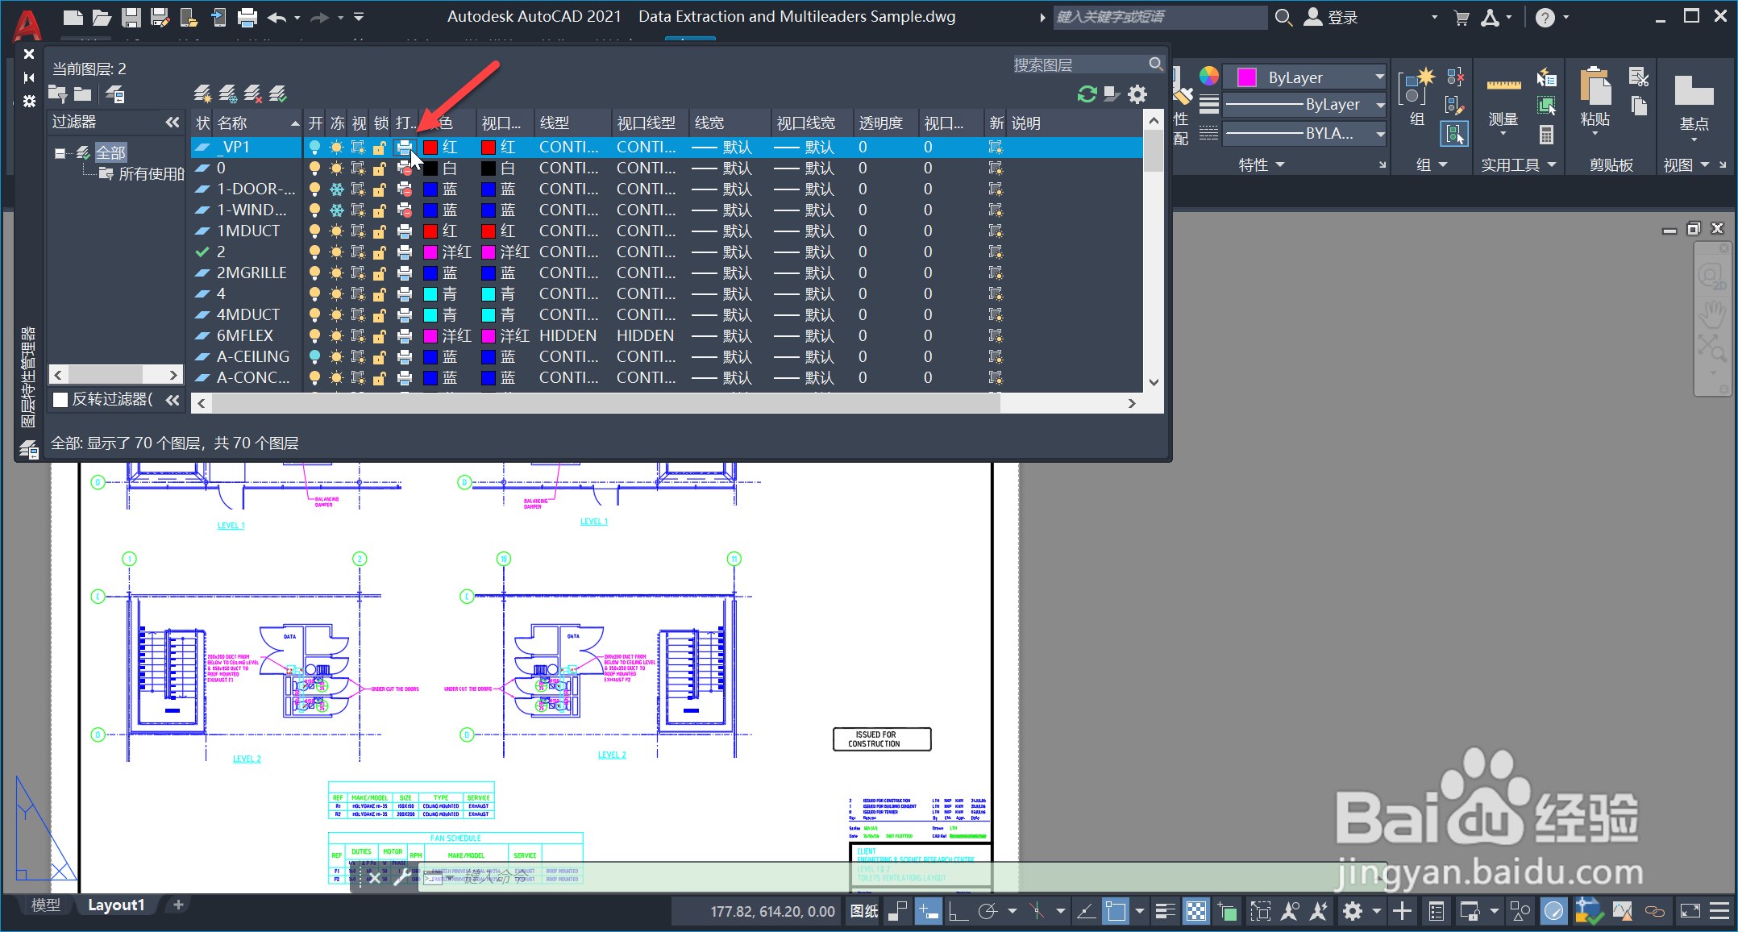
Task: Check the invert filter checkbox
Action: point(60,400)
